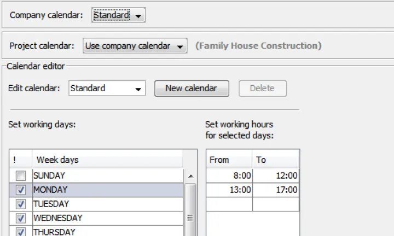Viewport: 394px width, 236px height.
Task: Click the empty third From time cell
Action: (x=229, y=204)
